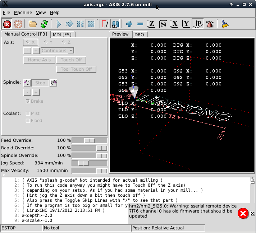256x233 pixels.
Task: Click G-code line 1 AXIS splash comment
Action: click(x=92, y=180)
